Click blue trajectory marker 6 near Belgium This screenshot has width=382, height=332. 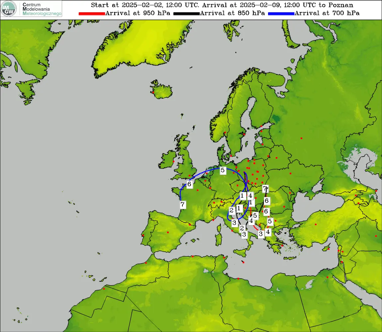coord(189,184)
